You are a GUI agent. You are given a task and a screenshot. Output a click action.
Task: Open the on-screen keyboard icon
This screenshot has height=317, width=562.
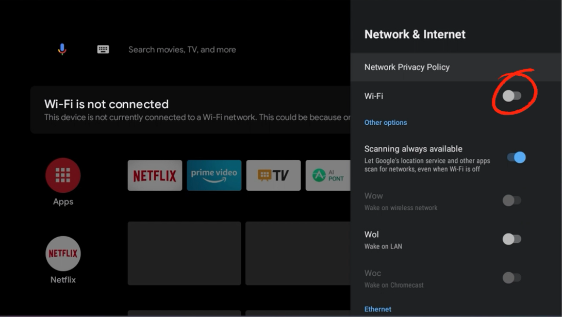[103, 49]
